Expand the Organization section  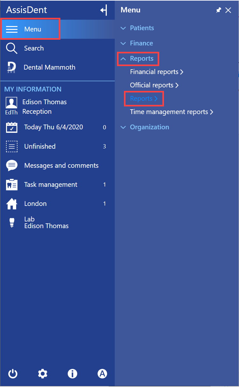pyautogui.click(x=145, y=127)
